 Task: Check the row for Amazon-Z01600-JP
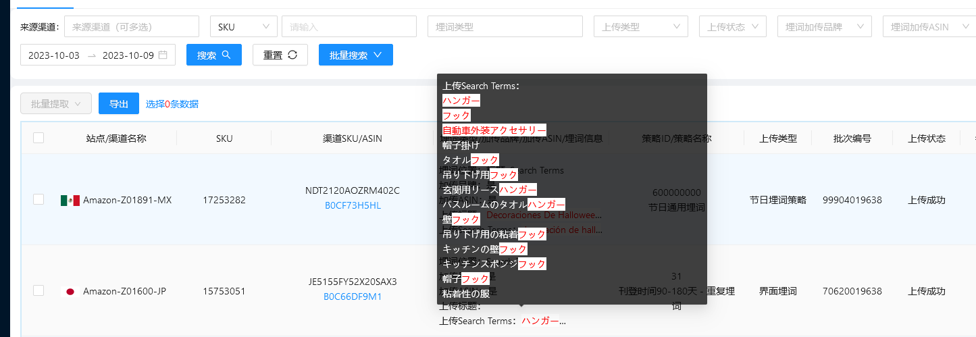tap(38, 290)
